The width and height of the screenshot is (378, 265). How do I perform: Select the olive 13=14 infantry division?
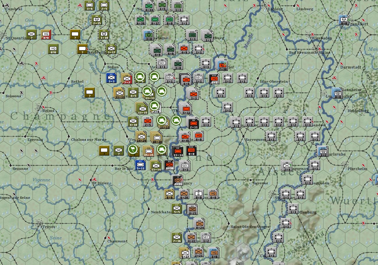[156, 166]
